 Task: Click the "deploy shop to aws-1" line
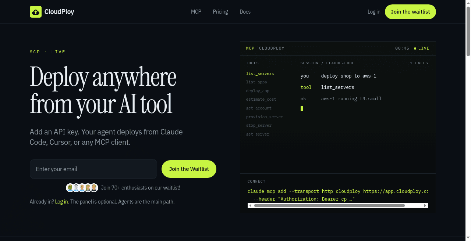click(x=348, y=76)
